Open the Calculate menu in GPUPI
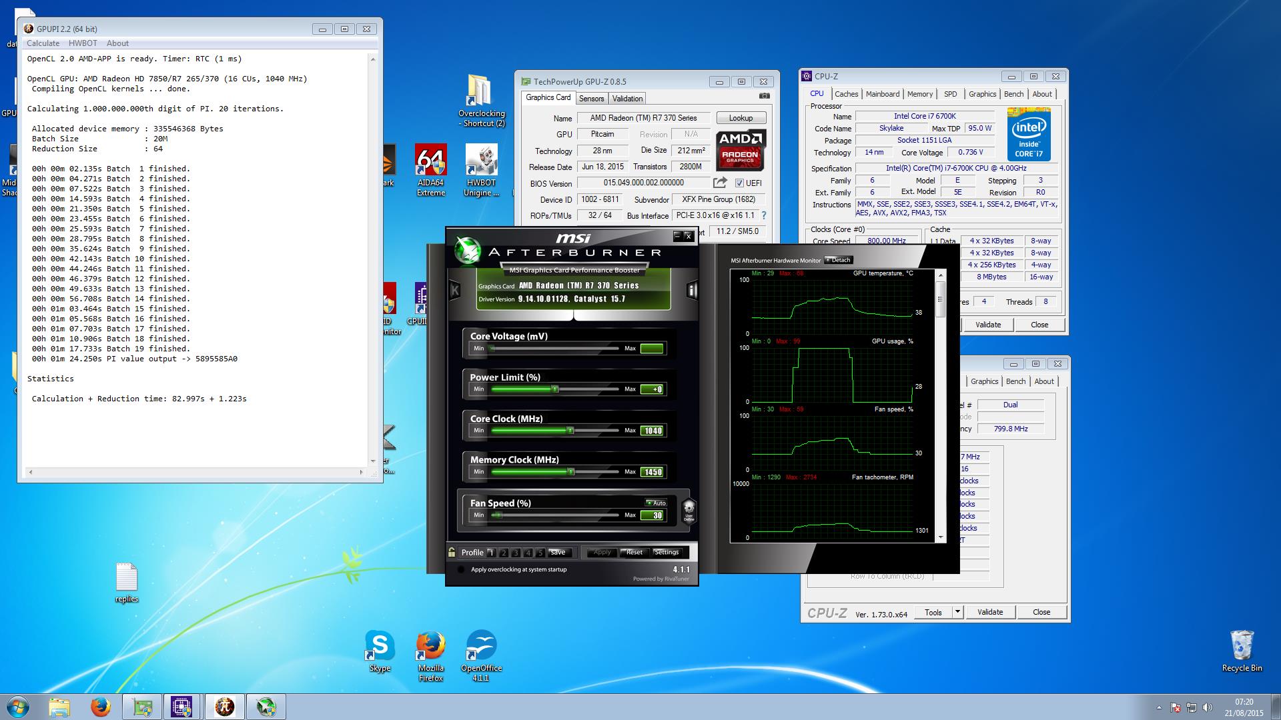The width and height of the screenshot is (1281, 720). [43, 43]
